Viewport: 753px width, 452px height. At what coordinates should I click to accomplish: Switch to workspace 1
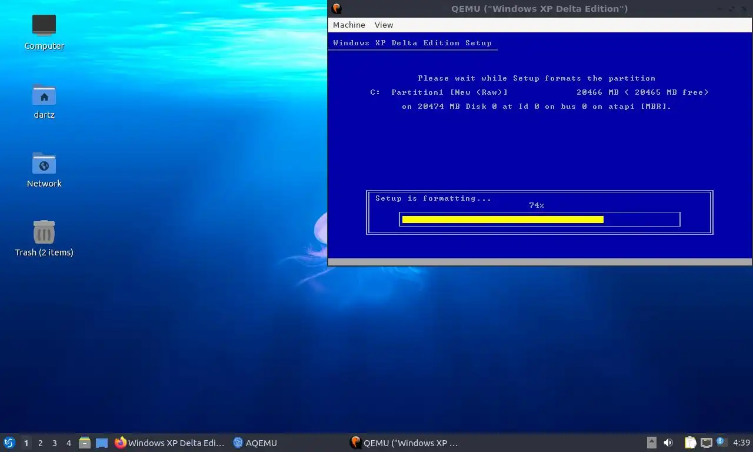[26, 443]
